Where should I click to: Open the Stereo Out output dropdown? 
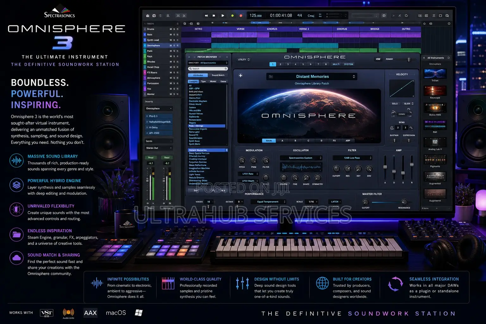pos(159,148)
